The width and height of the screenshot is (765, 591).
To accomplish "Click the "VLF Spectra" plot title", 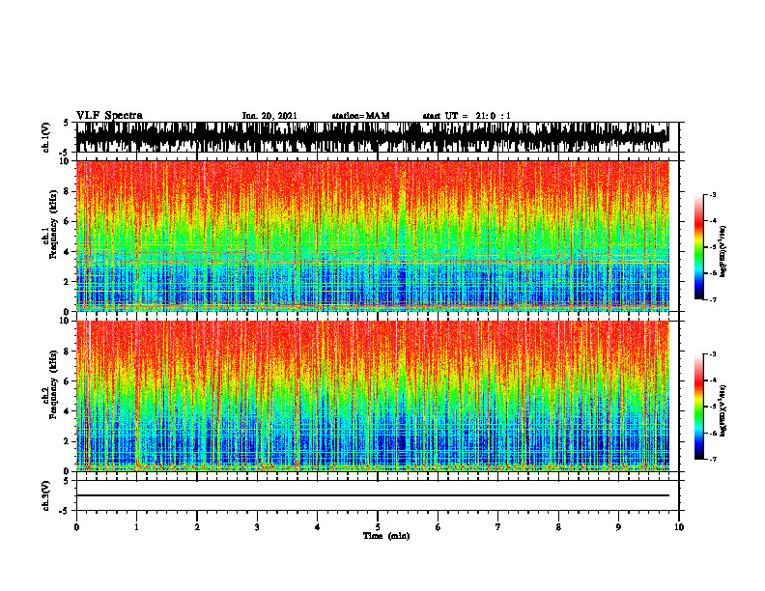I will tap(109, 116).
